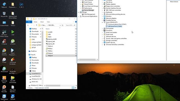Click More Actions in the Actions pane
This screenshot has width=180, height=101.
click(x=174, y=2)
